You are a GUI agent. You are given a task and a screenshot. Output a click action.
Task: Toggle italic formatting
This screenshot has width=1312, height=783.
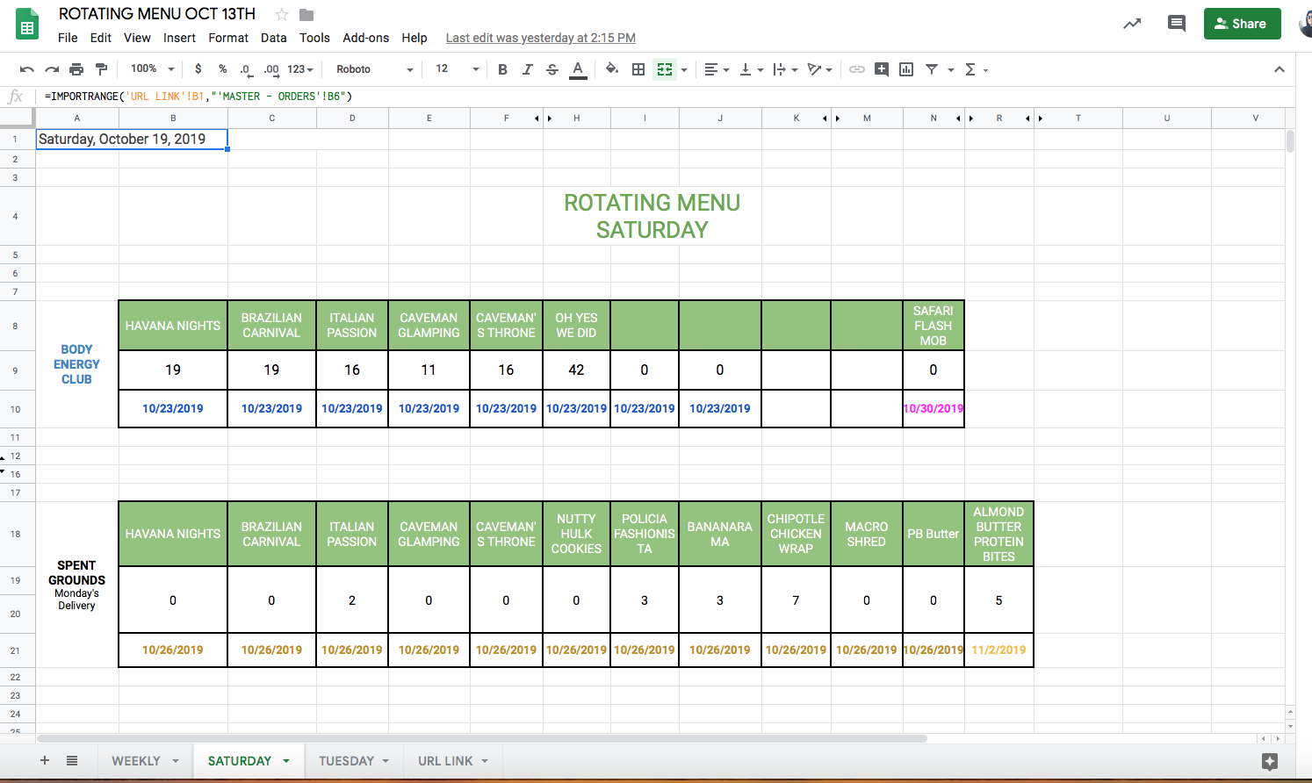[x=527, y=69]
